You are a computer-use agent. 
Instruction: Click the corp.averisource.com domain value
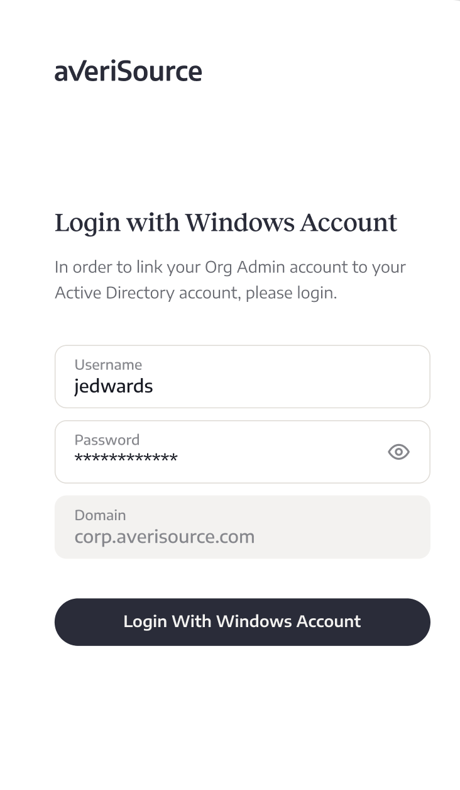click(x=165, y=537)
